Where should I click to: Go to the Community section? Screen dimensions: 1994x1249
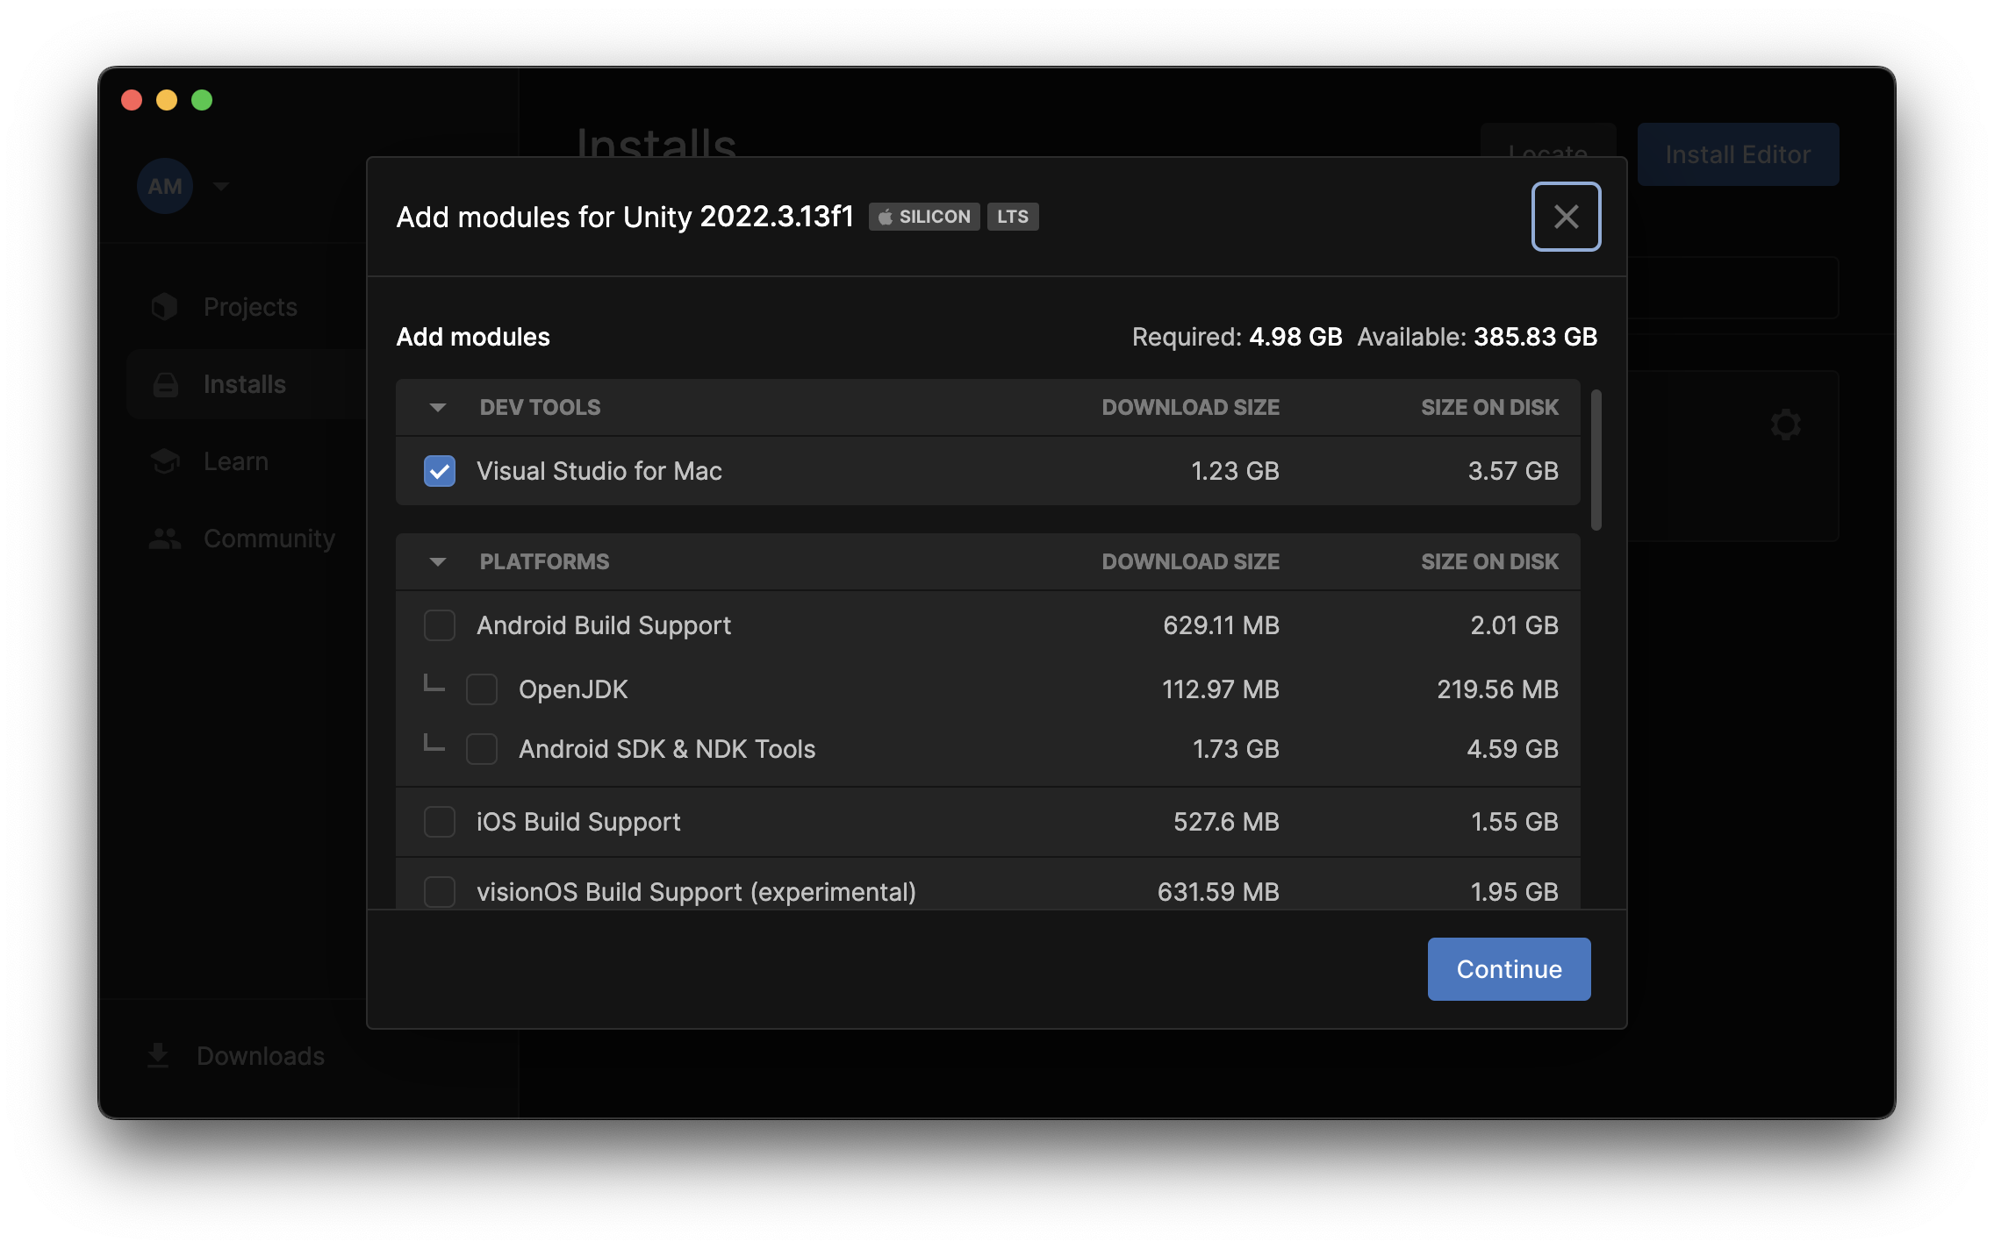269,539
